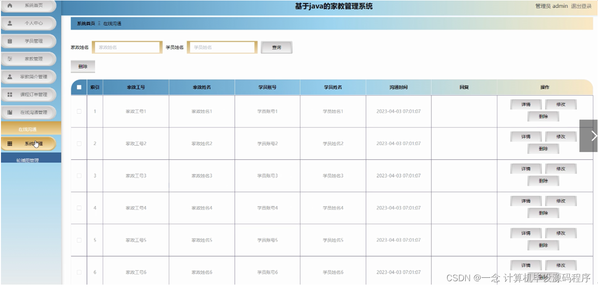Check the checkbox for row 家政工号3

[79, 175]
